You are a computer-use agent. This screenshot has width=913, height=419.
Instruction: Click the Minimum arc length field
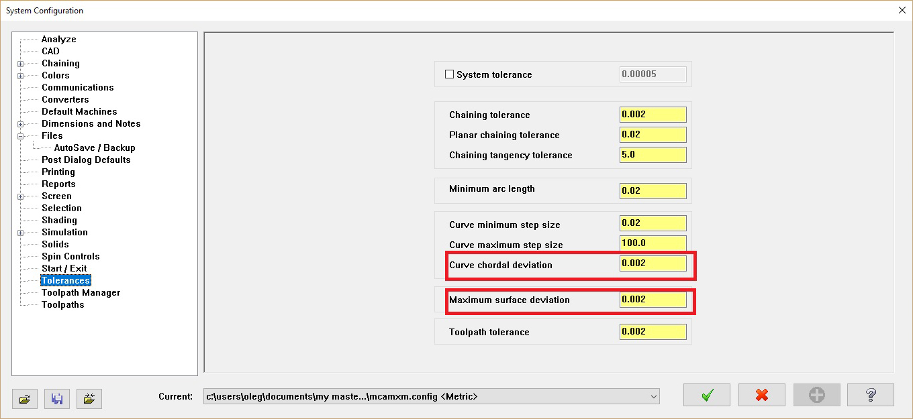pyautogui.click(x=653, y=191)
